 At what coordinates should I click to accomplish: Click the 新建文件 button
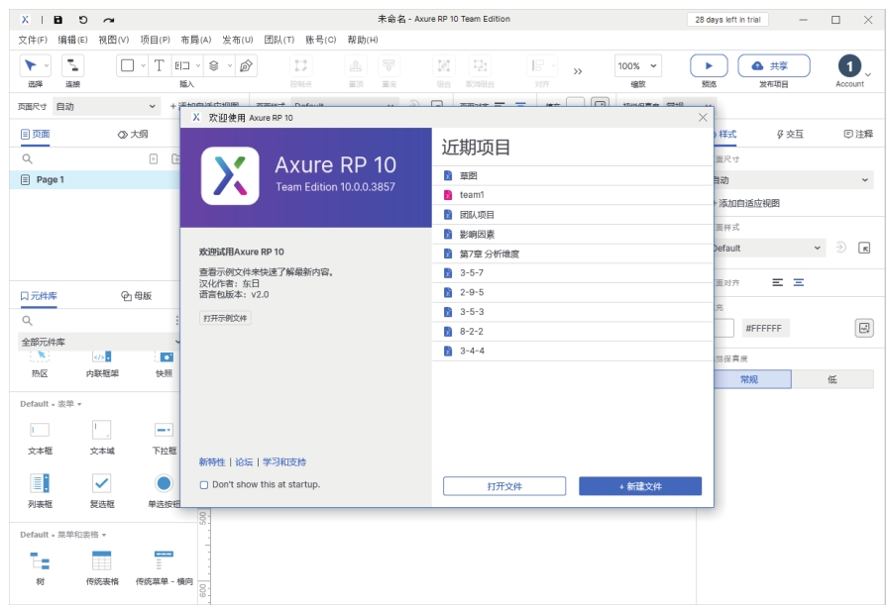(640, 486)
